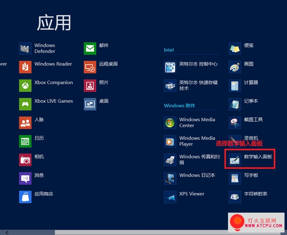Open the Xbox Companion icon
The width and height of the screenshot is (287, 235).
[25, 85]
